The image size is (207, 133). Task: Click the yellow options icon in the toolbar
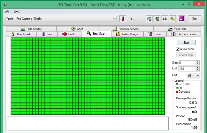[172, 19]
